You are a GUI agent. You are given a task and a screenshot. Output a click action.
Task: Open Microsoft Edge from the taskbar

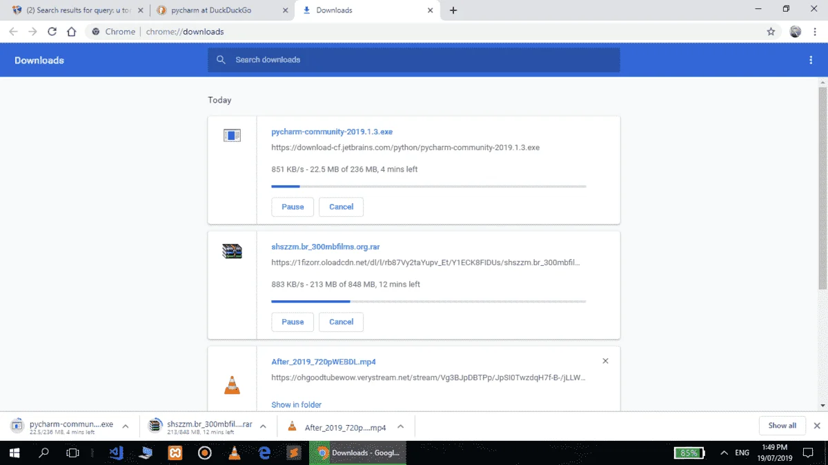264,453
